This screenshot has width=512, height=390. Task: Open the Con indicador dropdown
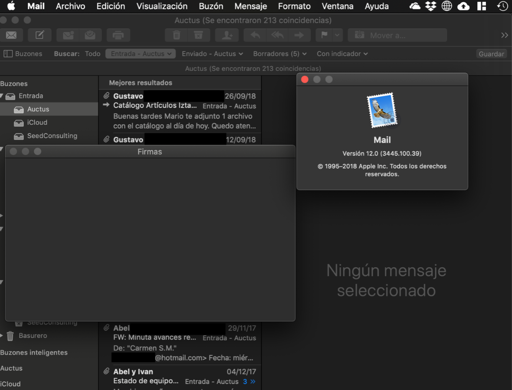(x=342, y=54)
